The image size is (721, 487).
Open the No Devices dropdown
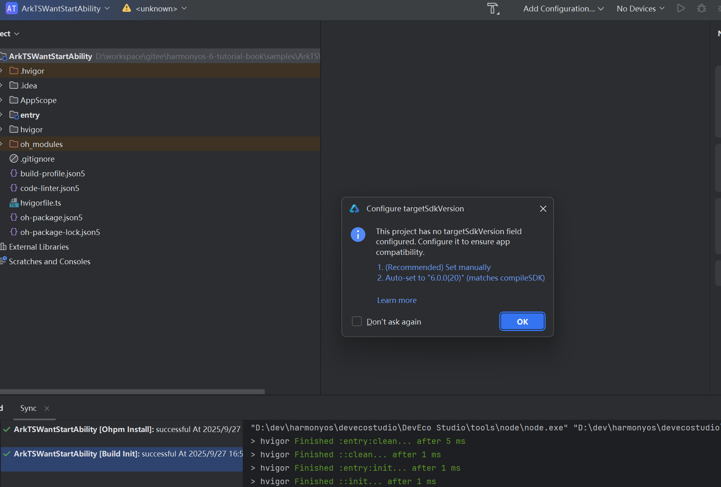point(640,9)
